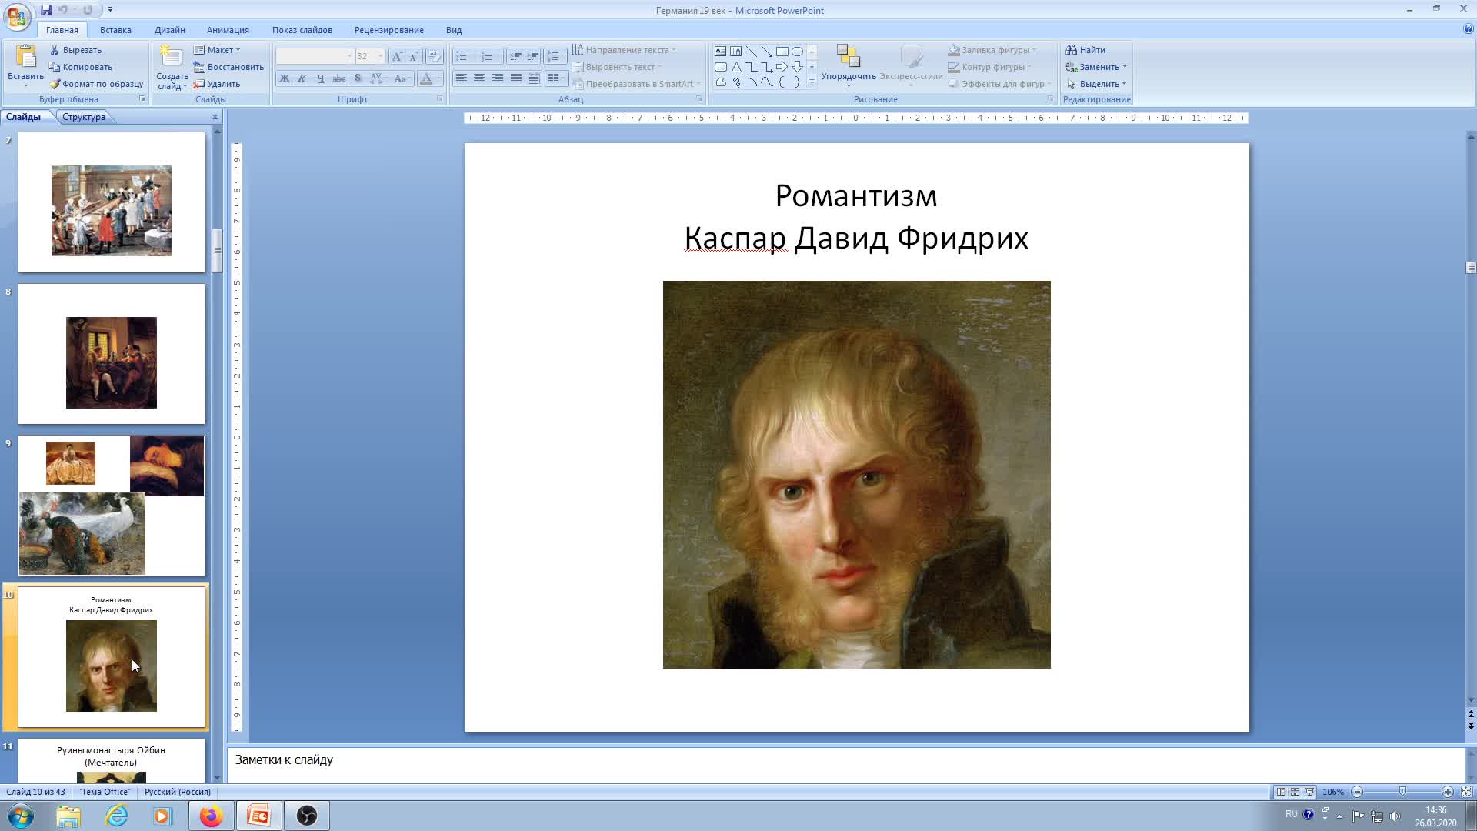Viewport: 1477px width, 831px height.
Task: Click the Вид ribbon tab
Action: coord(454,30)
